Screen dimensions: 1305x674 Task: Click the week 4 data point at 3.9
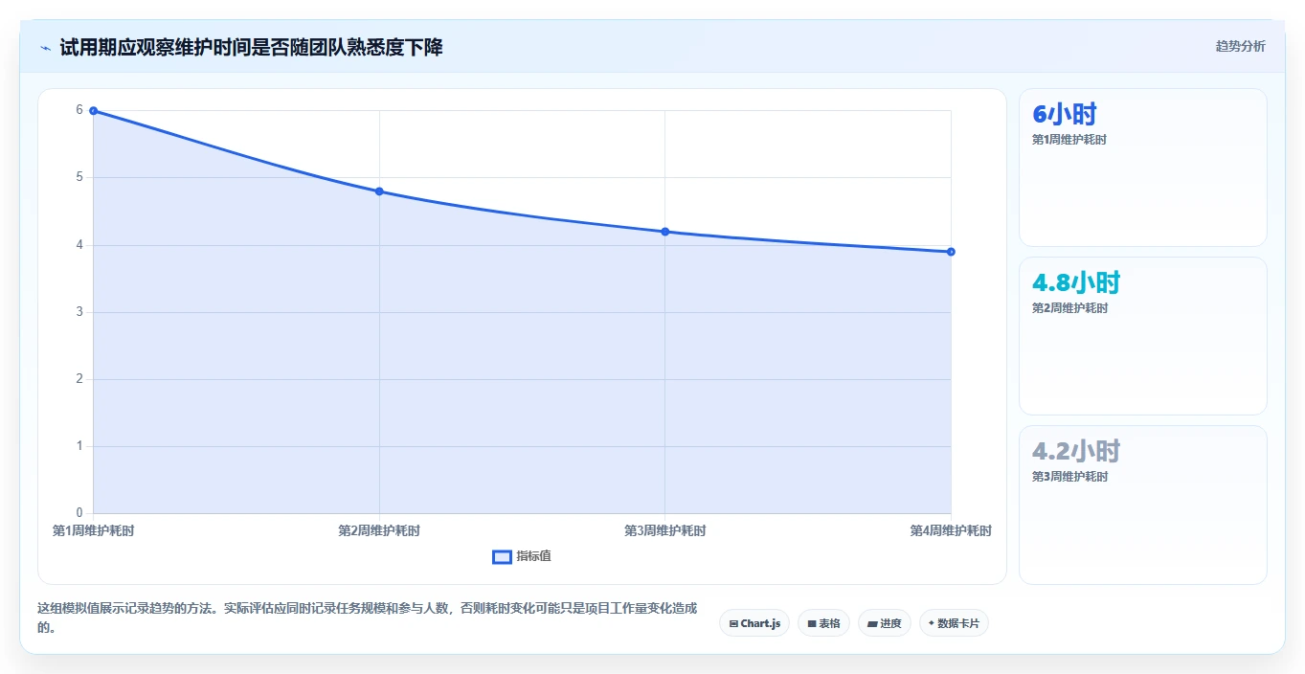point(951,252)
